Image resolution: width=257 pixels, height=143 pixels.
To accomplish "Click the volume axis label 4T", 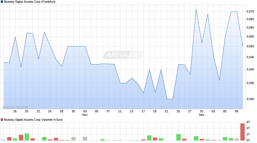I will 248,128.
